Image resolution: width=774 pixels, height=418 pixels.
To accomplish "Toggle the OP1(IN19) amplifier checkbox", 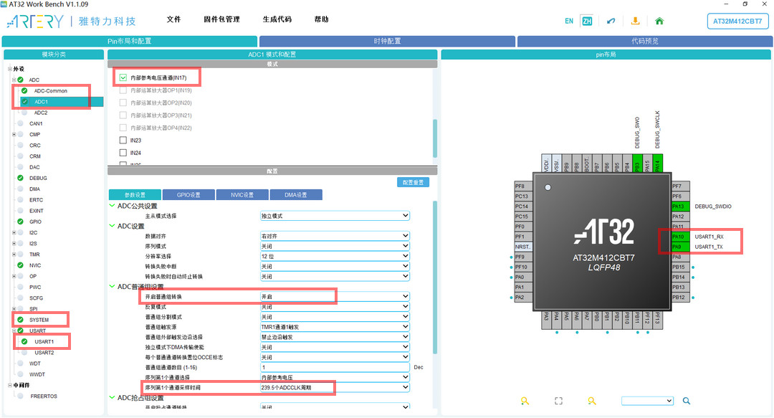I will 123,90.
